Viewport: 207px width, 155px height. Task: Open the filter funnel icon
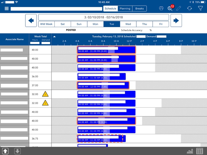(x=200, y=9)
